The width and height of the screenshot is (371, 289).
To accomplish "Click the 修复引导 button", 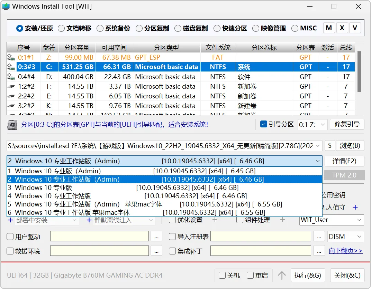I will (x=347, y=124).
